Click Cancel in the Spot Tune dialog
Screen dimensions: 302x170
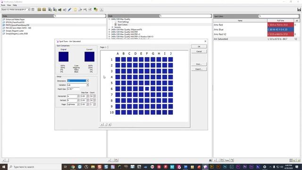[199, 51]
